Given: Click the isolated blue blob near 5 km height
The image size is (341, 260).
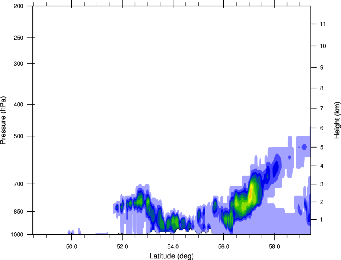Looking at the screenshot, I should (x=304, y=147).
